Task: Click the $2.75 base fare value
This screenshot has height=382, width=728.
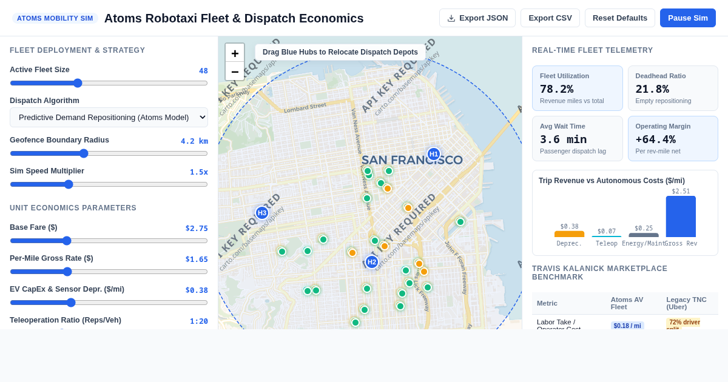Action: tap(197, 229)
